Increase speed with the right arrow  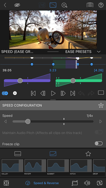click(x=101, y=122)
